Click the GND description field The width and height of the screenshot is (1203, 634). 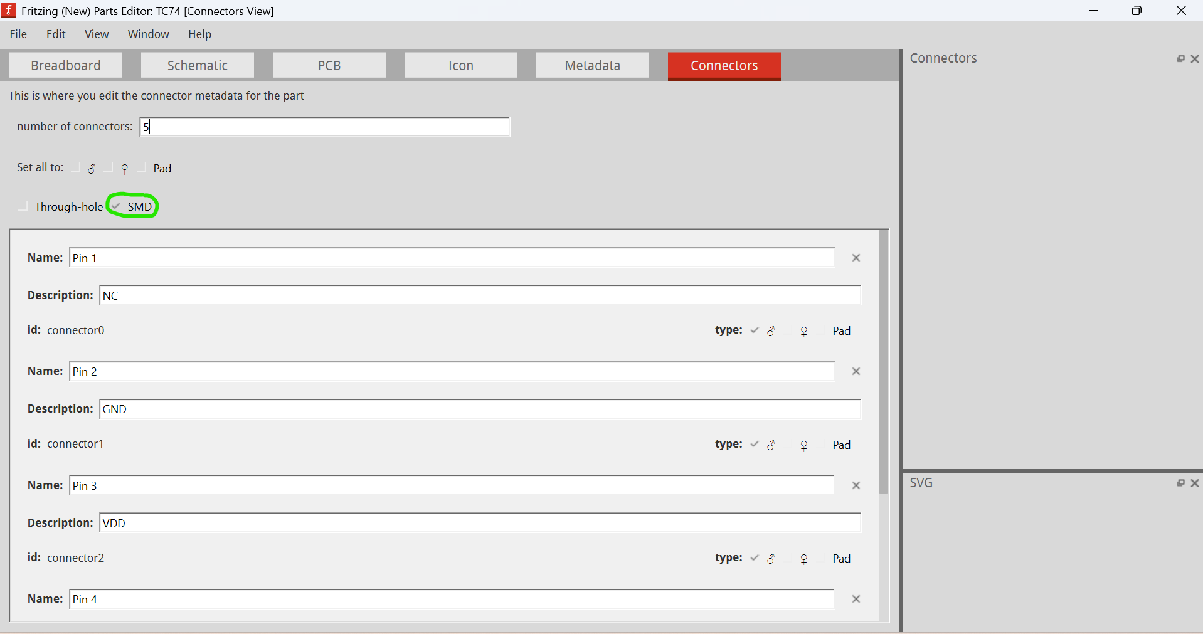click(x=480, y=409)
